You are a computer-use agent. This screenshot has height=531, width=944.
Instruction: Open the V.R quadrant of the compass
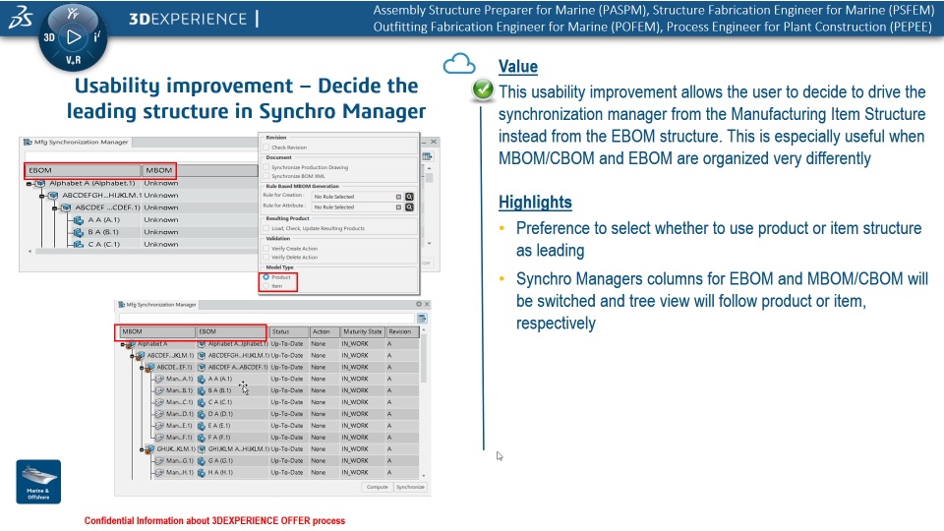pyautogui.click(x=74, y=60)
